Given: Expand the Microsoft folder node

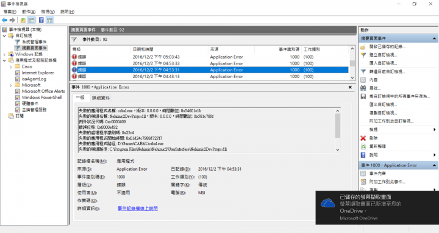Looking at the screenshot, I should tap(10, 85).
